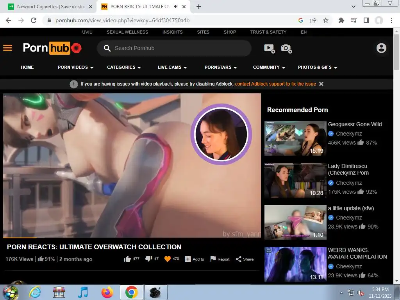Open Internet Explorer from taskbar
Viewport: 400px width, 300px height.
pyautogui.click(x=35, y=292)
